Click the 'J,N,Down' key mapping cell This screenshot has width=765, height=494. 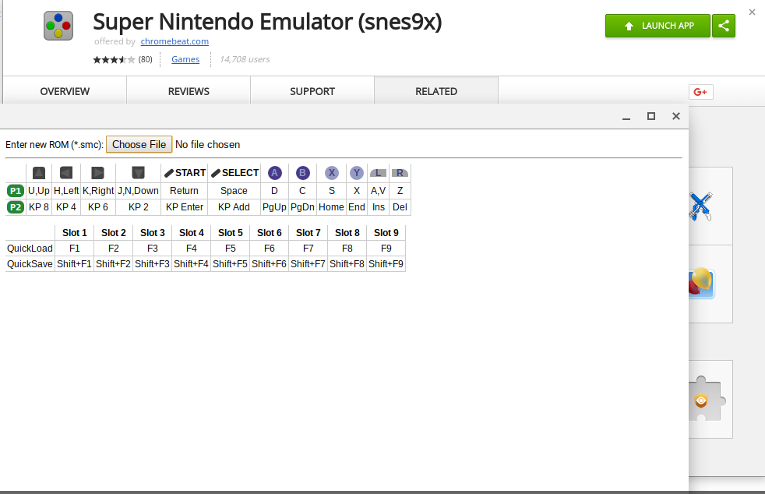pos(138,191)
